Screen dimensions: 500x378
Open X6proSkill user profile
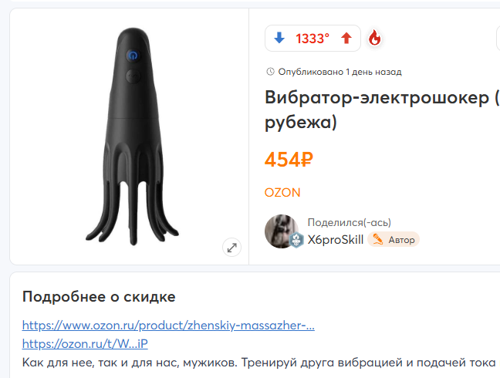click(x=335, y=240)
